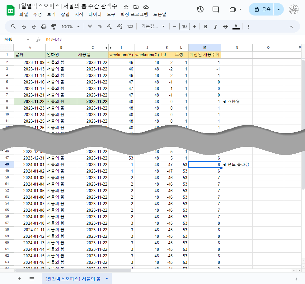The height and width of the screenshot is (284, 305).
Task: Open the font selection dropdown 기본값
Action: coord(153,27)
